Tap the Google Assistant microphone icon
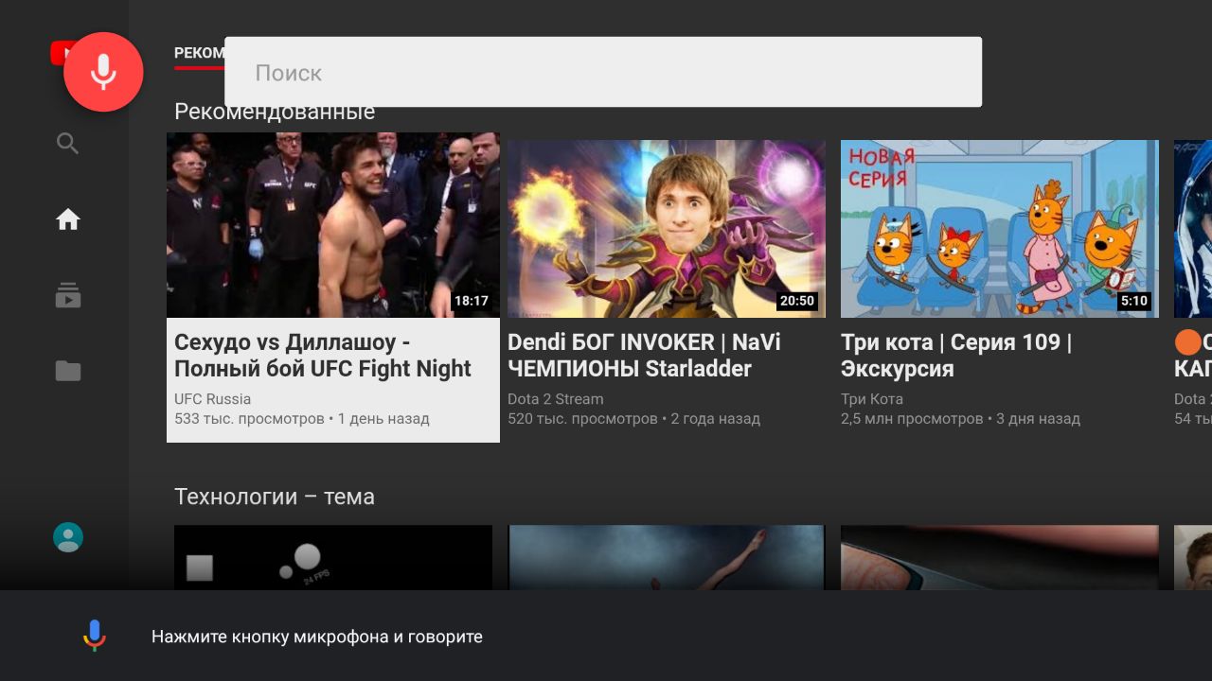Image resolution: width=1212 pixels, height=681 pixels. click(94, 636)
